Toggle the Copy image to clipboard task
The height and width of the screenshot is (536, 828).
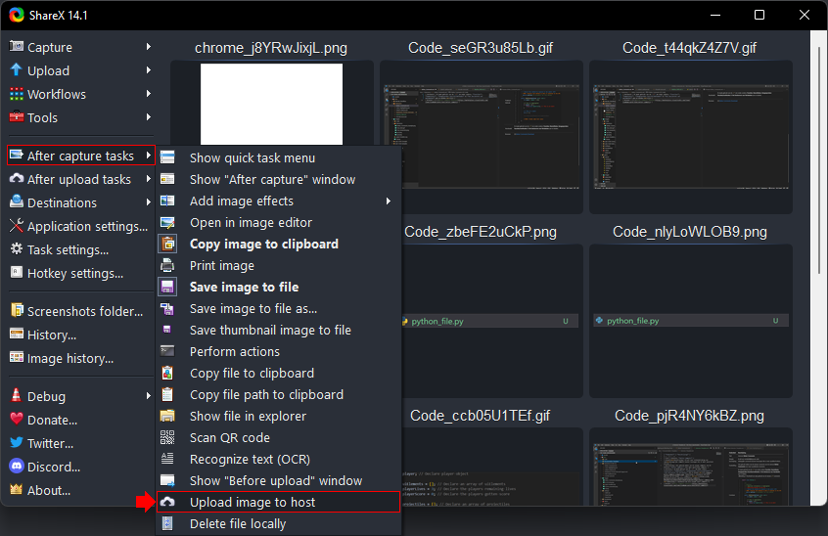[263, 244]
